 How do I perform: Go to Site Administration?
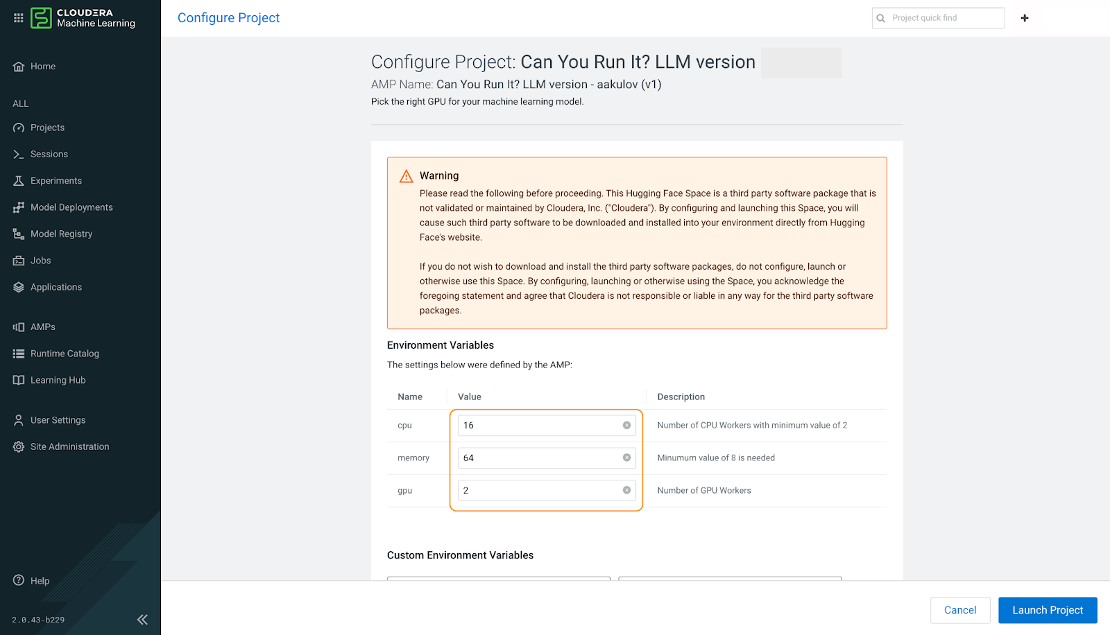coord(69,446)
